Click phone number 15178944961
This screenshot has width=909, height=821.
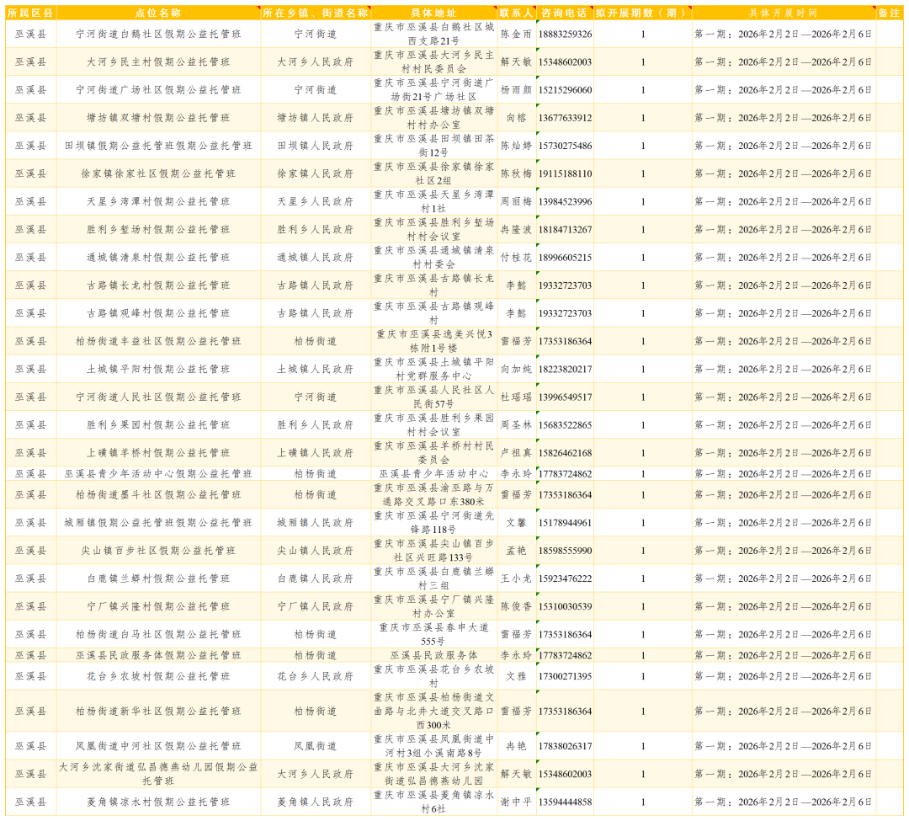tap(565, 522)
